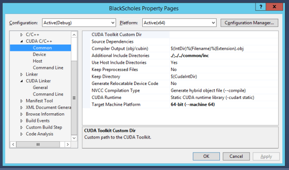
Task: Click the tree scroll right arrow
Action: pos(68,144)
